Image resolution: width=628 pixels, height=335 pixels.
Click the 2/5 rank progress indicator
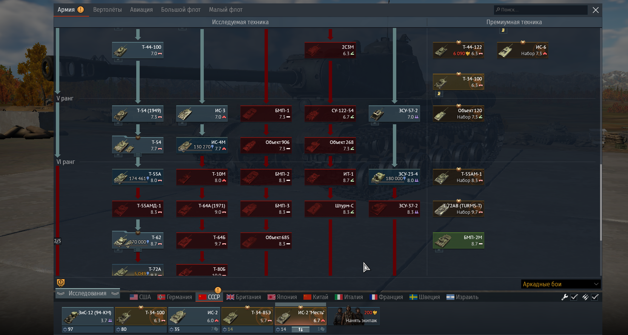tap(57, 241)
